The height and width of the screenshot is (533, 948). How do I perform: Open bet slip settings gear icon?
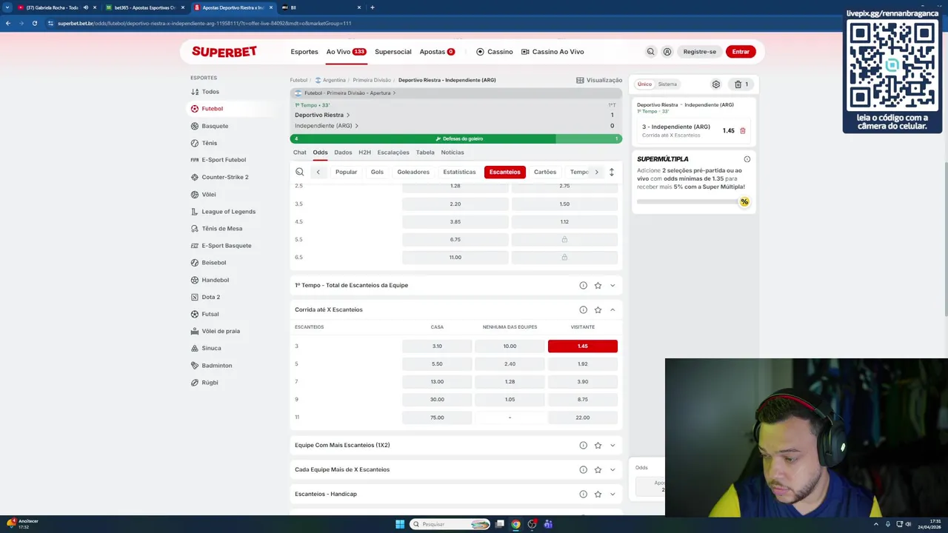click(716, 84)
